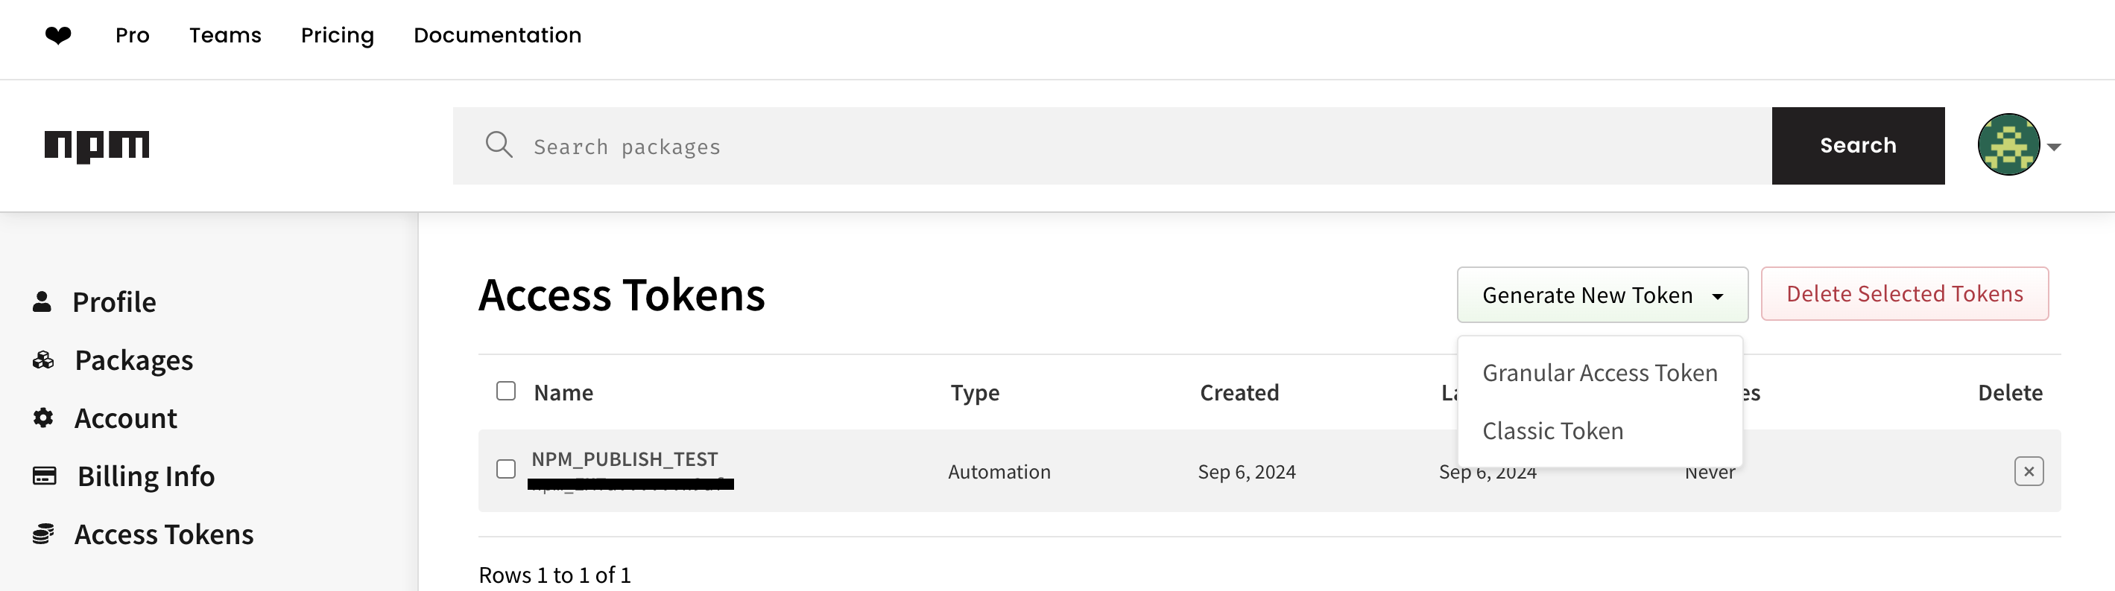Choose Classic Token option
This screenshot has height=591, width=2115.
point(1552,431)
